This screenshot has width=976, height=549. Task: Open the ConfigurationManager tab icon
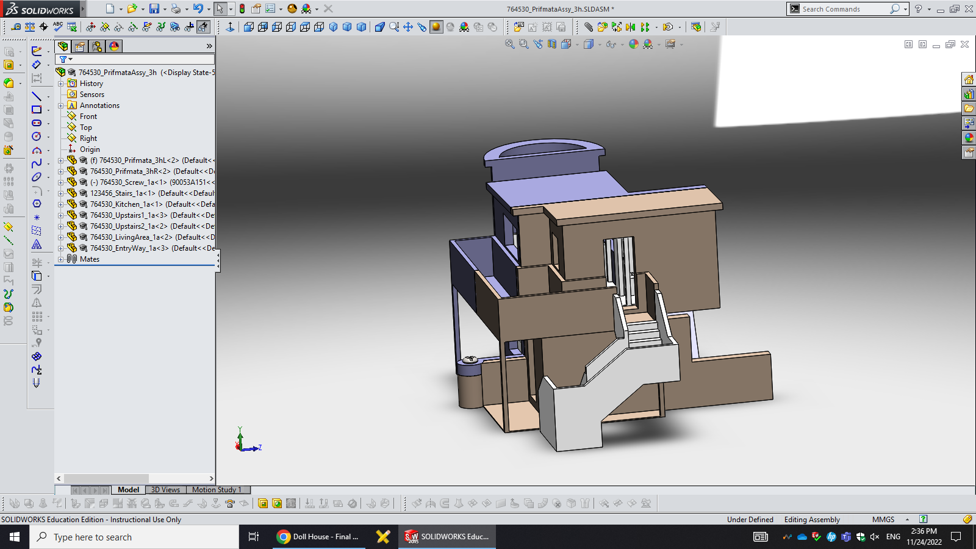pos(97,46)
